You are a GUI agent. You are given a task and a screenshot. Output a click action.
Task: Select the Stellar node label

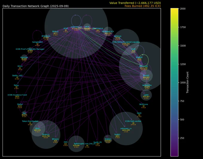tap(20, 104)
